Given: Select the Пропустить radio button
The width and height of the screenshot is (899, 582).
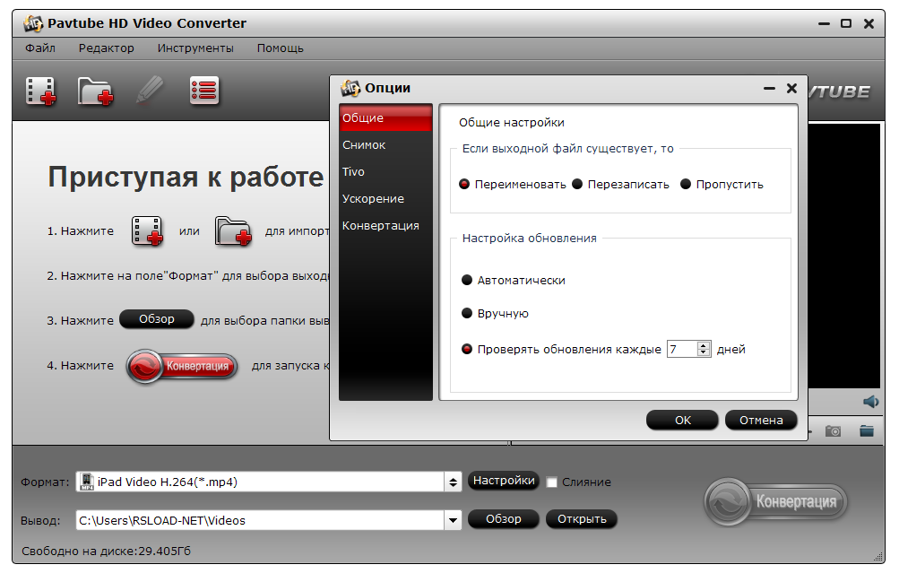Looking at the screenshot, I should (x=686, y=184).
